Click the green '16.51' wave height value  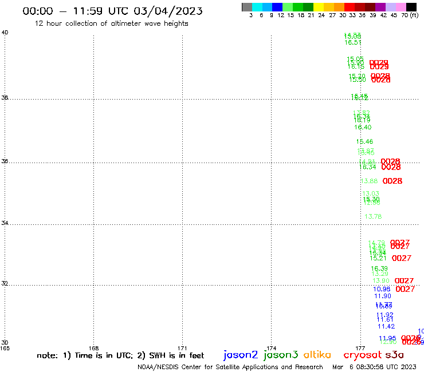353,42
